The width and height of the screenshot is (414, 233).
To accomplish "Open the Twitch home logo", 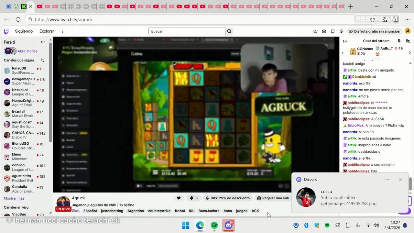I will coord(6,31).
